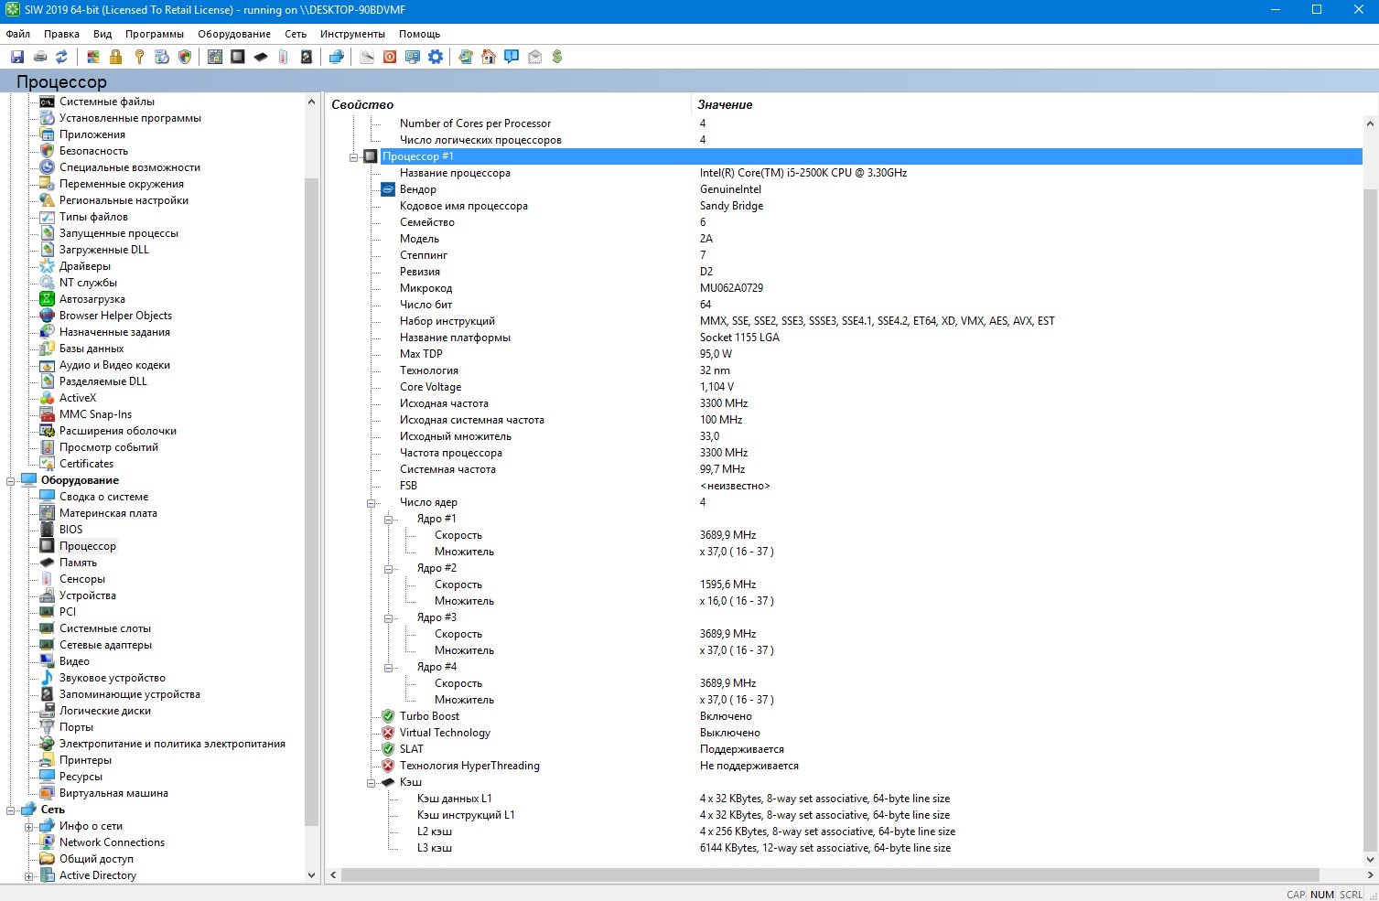Click the Save report toolbar icon

click(x=17, y=57)
